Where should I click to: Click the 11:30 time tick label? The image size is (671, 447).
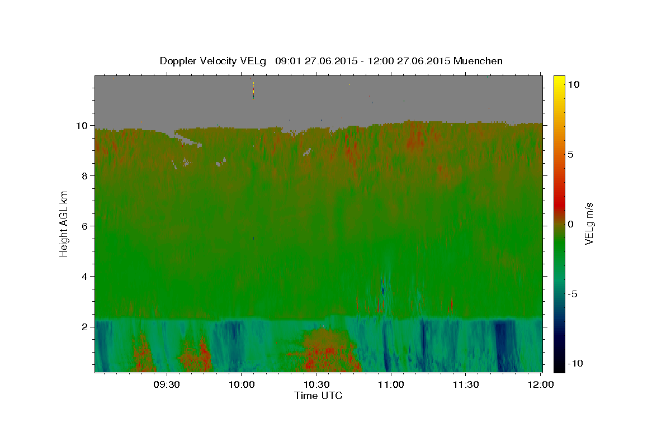tap(465, 384)
